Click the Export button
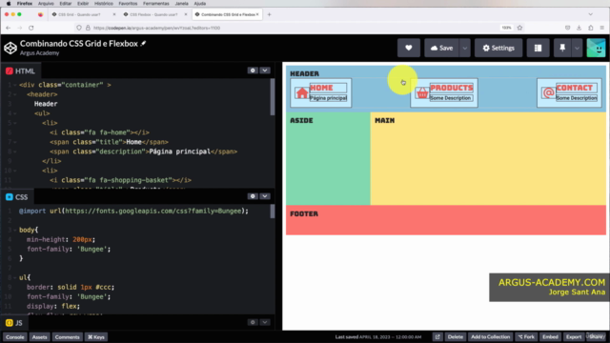The width and height of the screenshot is (610, 343). coord(574,336)
